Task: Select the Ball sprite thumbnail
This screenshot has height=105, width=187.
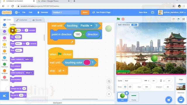Action: 122,97
